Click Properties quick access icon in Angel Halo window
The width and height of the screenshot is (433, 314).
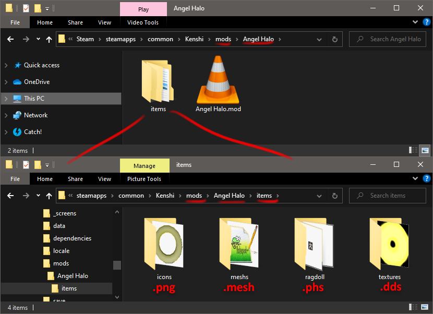click(26, 8)
